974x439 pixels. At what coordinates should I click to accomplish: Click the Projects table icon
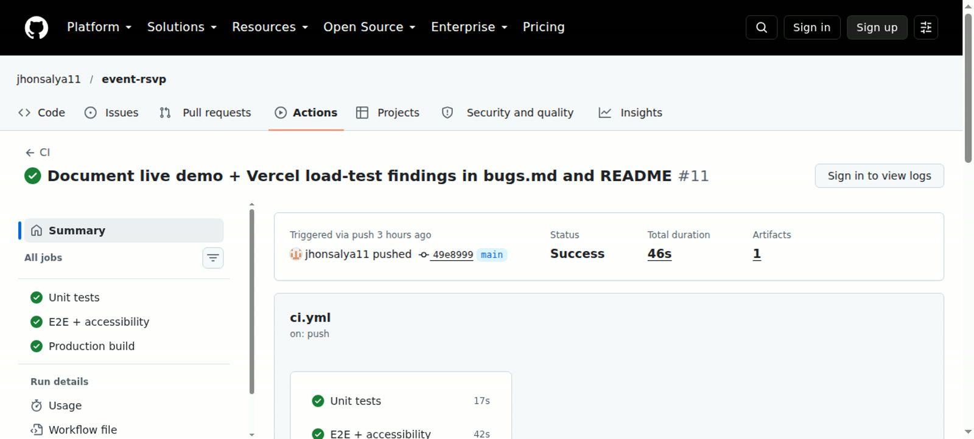point(362,112)
